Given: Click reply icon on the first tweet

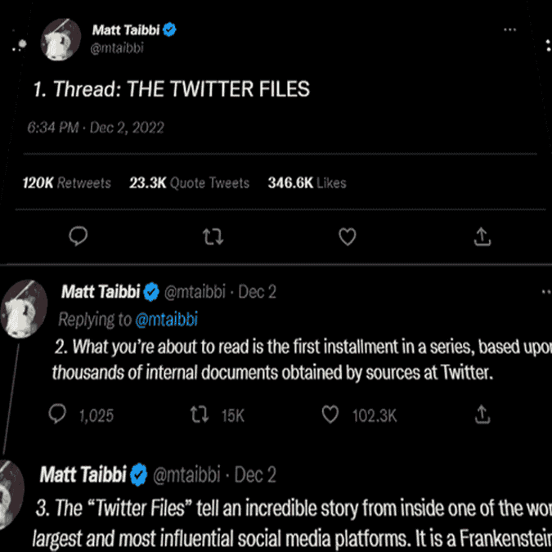Looking at the screenshot, I should pyautogui.click(x=79, y=236).
